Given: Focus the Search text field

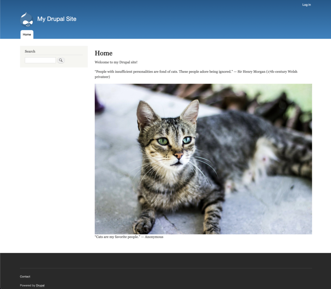Looking at the screenshot, I should pos(40,60).
